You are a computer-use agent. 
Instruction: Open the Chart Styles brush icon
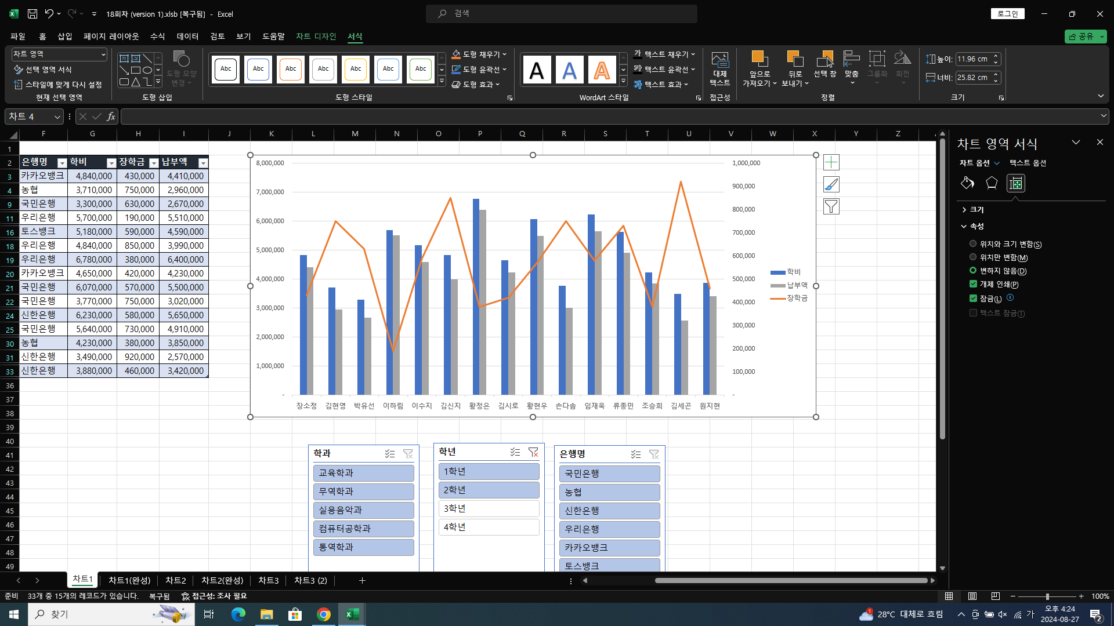pos(831,184)
